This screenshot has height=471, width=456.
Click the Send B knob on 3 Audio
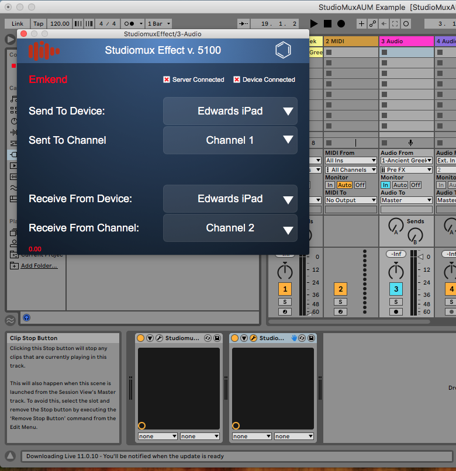coord(415,236)
